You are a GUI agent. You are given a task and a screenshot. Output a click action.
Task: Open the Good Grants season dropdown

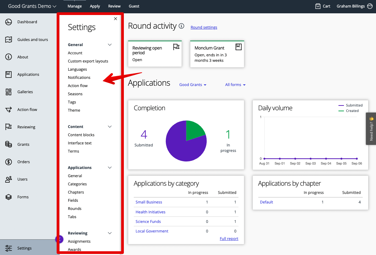pos(193,85)
